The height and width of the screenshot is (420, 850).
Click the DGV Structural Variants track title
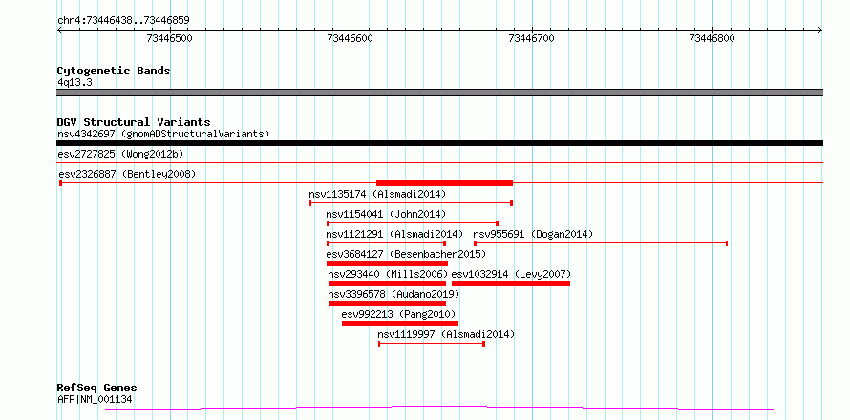134,122
